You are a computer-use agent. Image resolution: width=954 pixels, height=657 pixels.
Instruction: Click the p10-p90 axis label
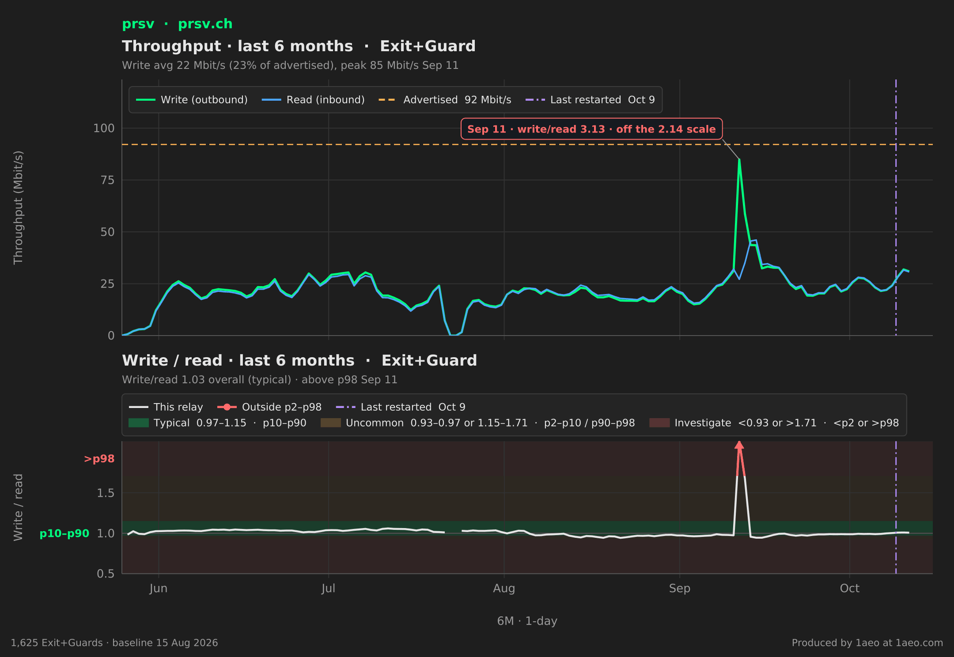pyautogui.click(x=64, y=533)
